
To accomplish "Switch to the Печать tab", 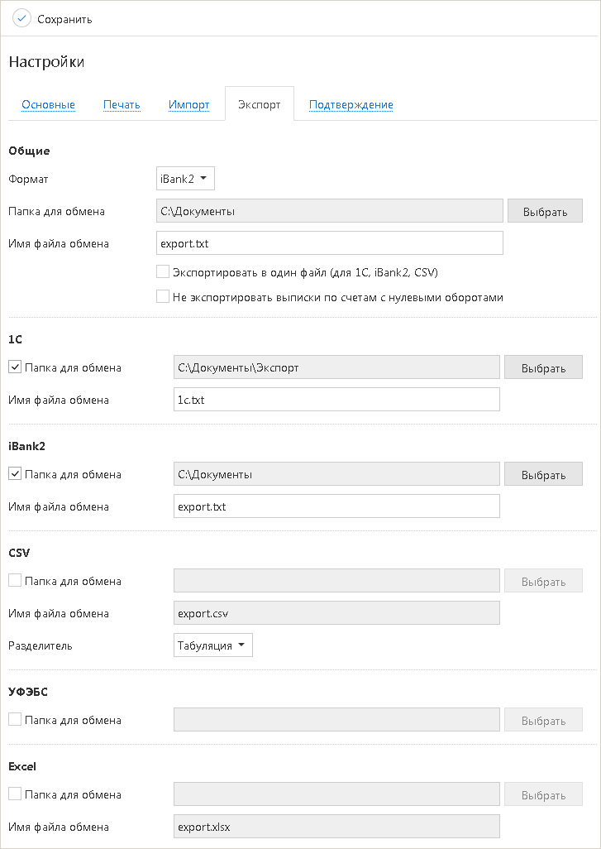I will point(122,105).
